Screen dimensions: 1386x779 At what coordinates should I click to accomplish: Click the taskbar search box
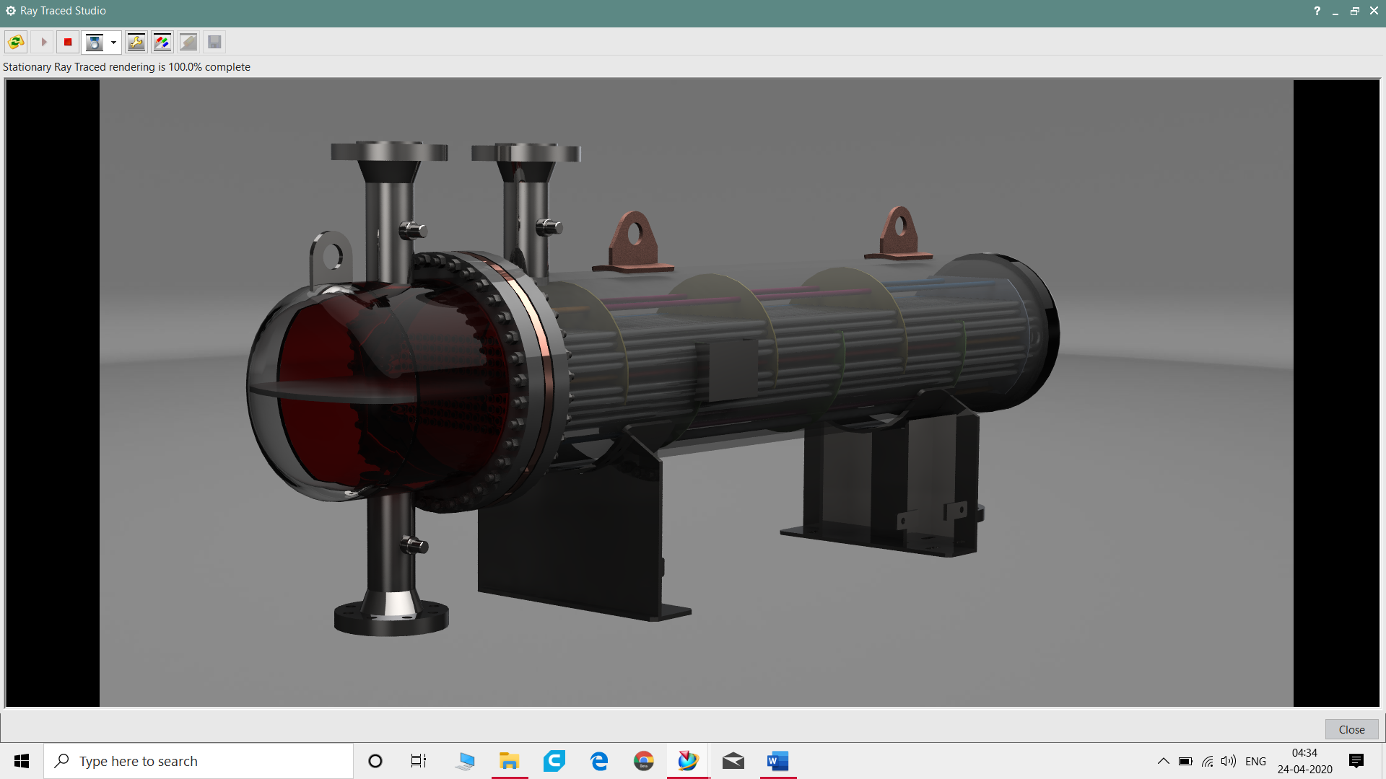[x=199, y=761]
